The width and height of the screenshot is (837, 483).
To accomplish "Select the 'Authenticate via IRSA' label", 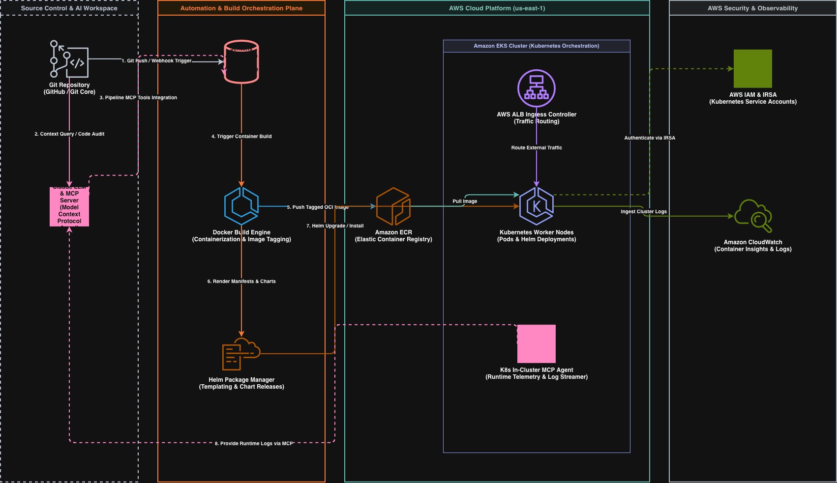I will (x=650, y=138).
